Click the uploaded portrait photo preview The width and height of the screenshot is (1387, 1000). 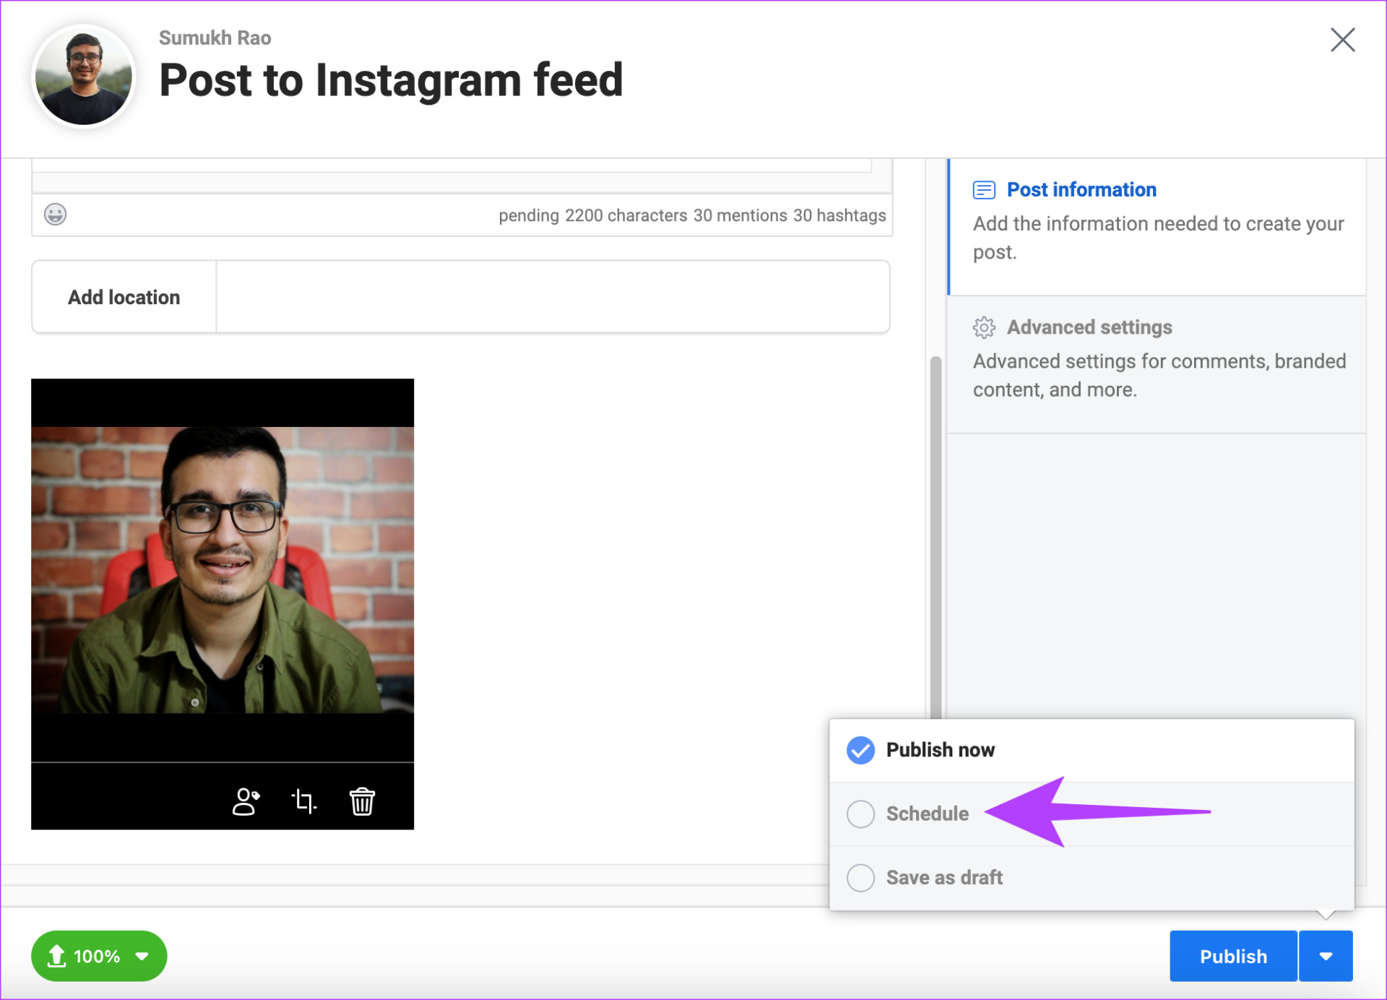[222, 570]
